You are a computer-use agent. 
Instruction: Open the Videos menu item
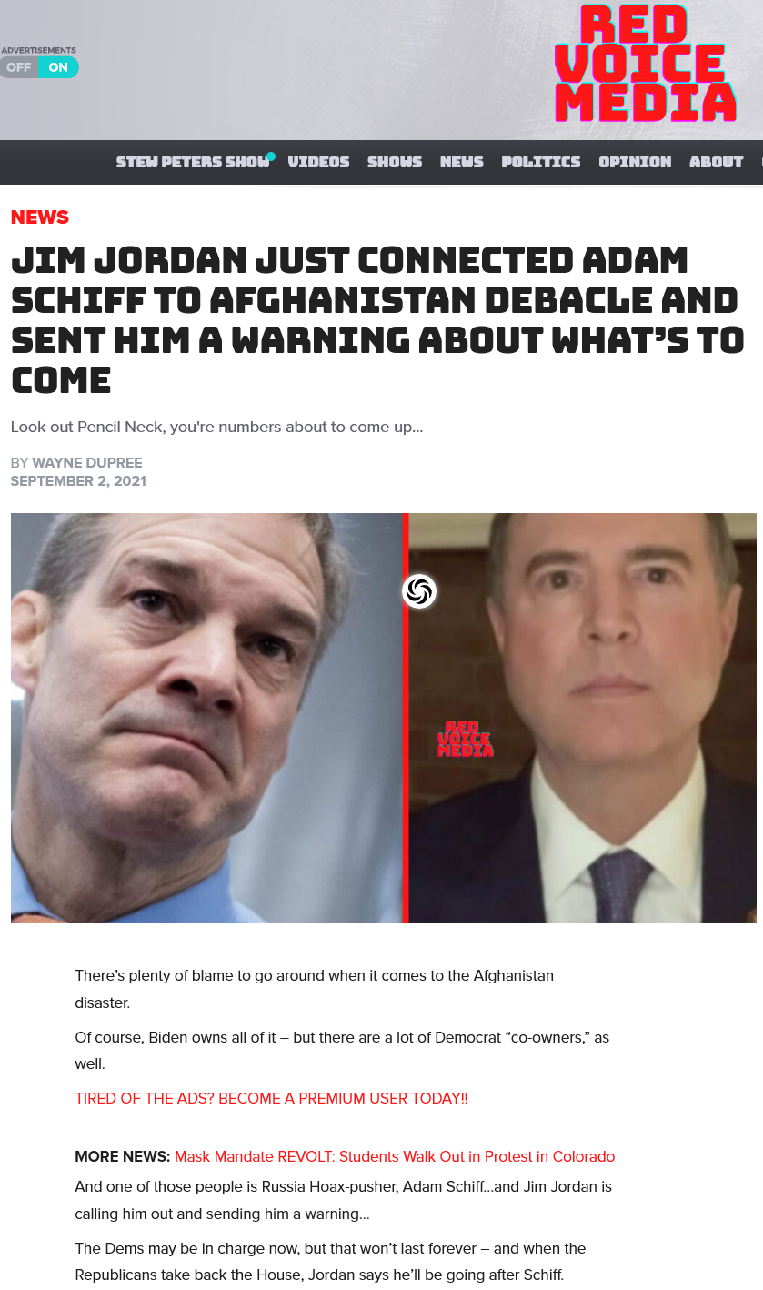[x=318, y=162]
